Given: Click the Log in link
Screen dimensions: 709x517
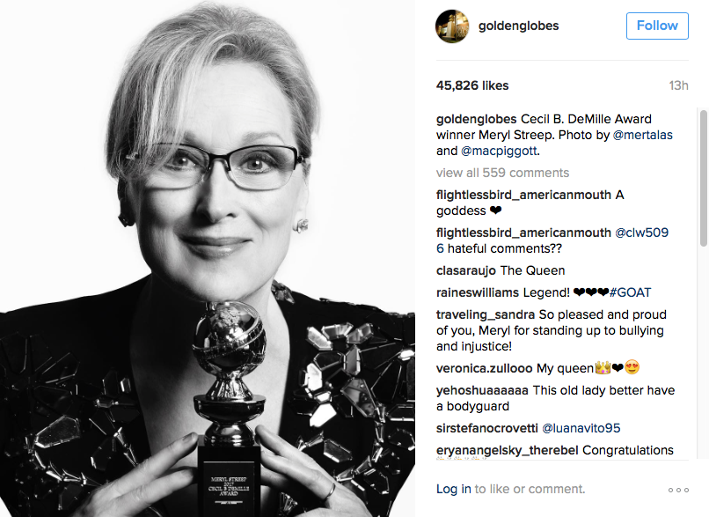Looking at the screenshot, I should [454, 489].
